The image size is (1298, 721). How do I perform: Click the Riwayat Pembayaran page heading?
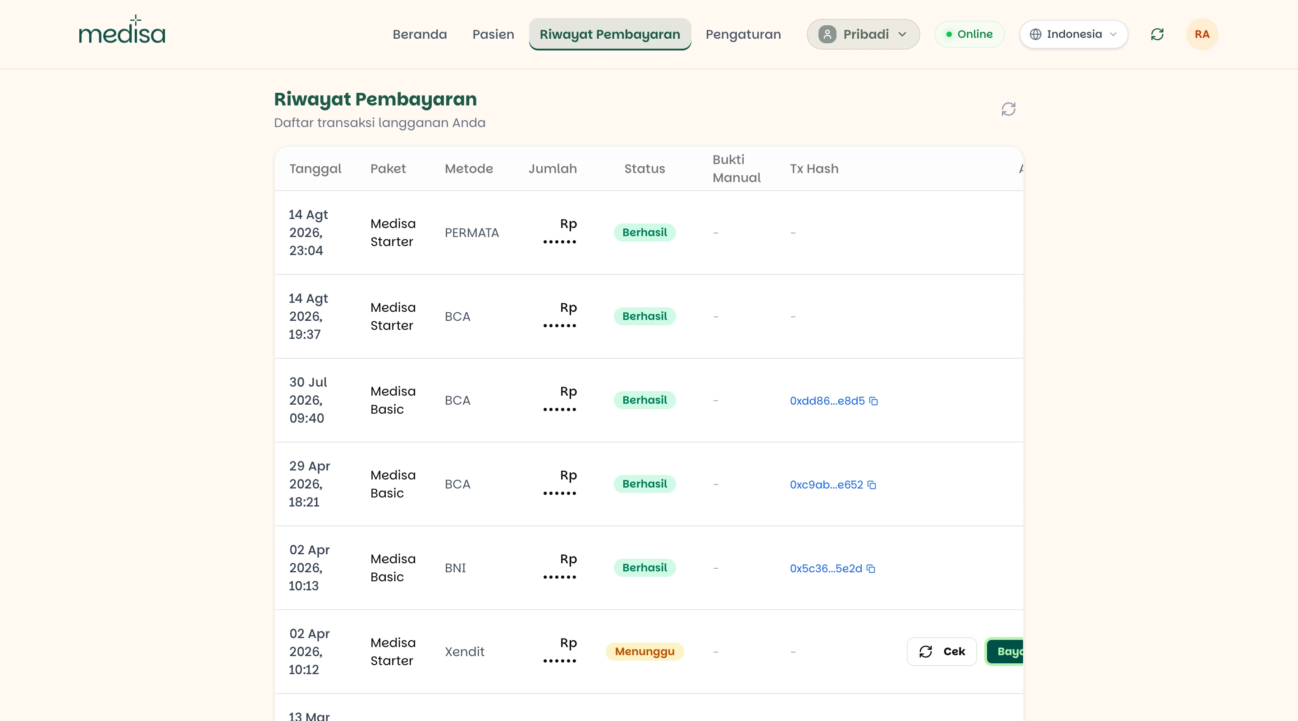click(x=375, y=99)
